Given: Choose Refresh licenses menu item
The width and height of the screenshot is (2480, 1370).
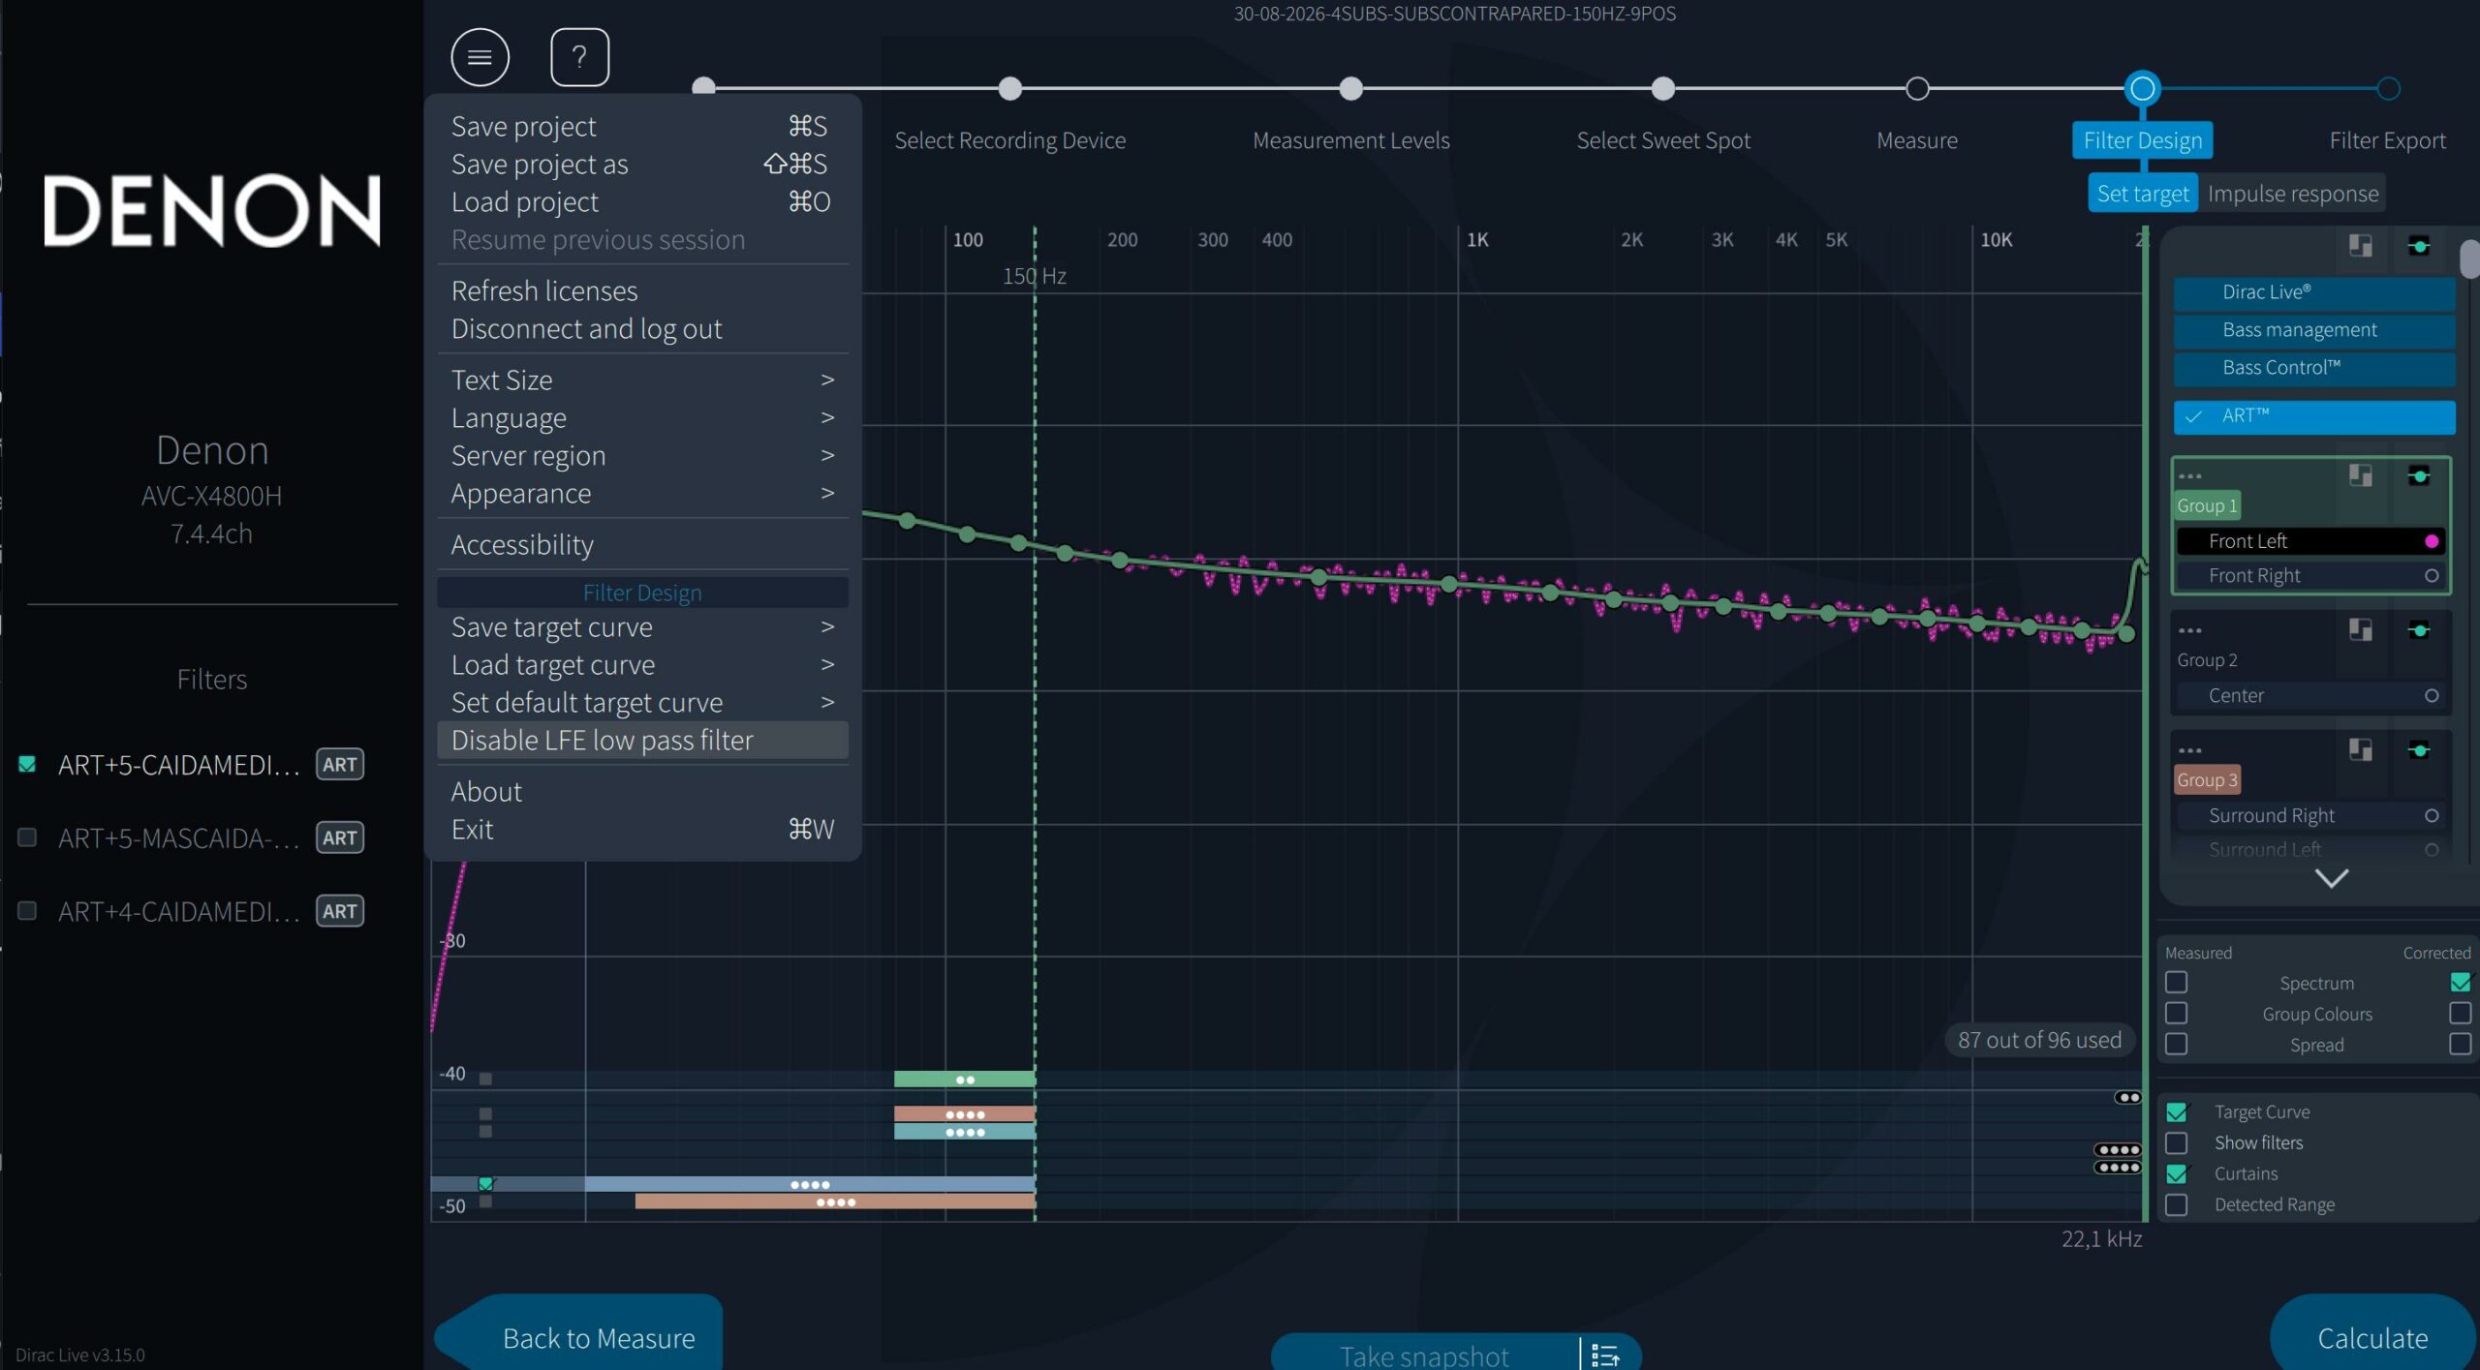Looking at the screenshot, I should point(642,290).
